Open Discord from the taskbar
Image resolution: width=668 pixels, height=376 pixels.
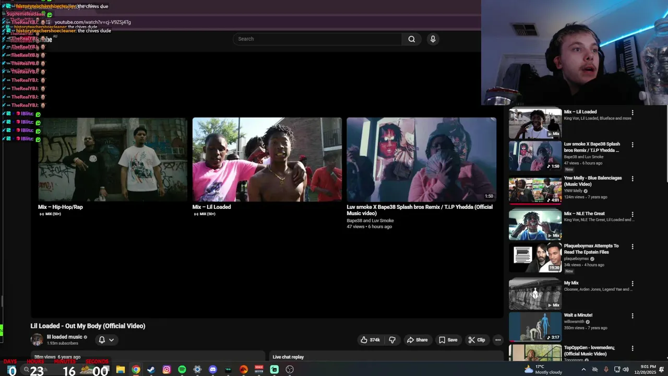pyautogui.click(x=212, y=370)
